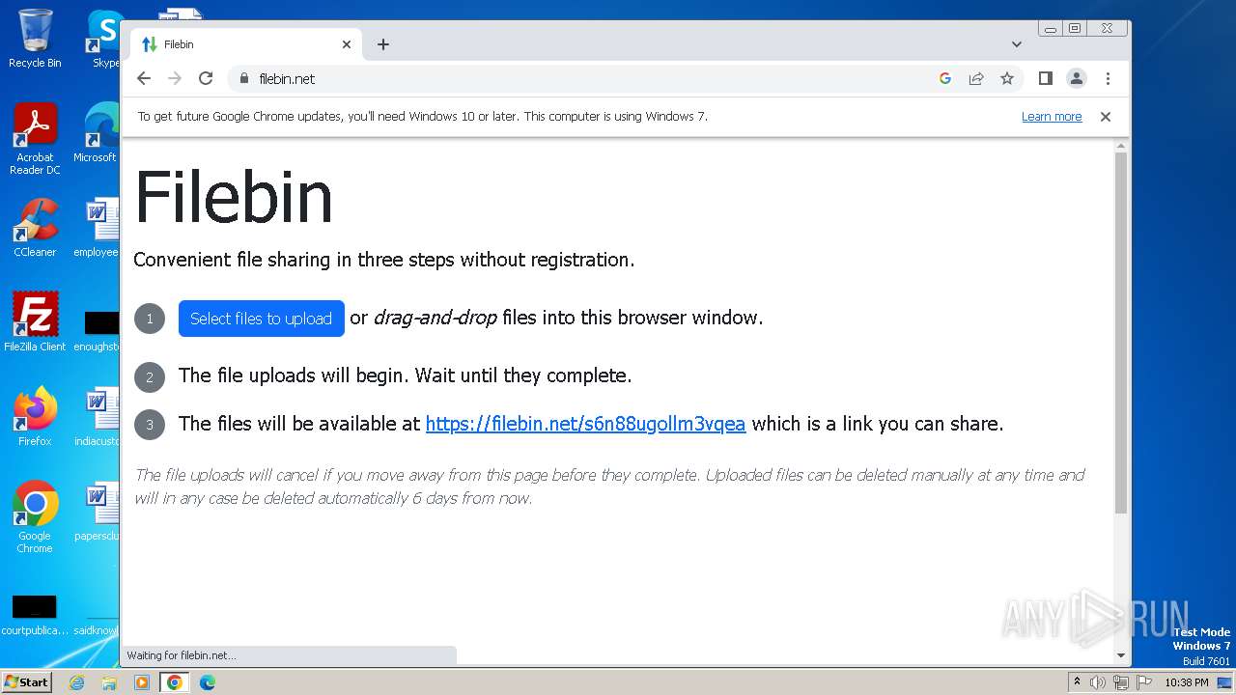Click the page vertical scrollbar thumb

[1120, 333]
